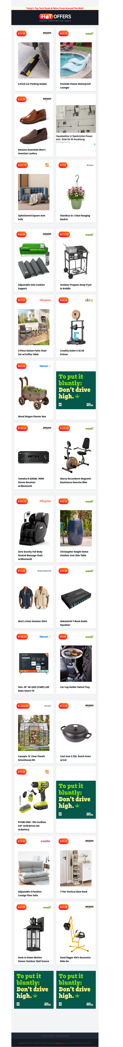
Task: Click the first "Don't drive high" NHTSA banner
Action: (x=76, y=390)
